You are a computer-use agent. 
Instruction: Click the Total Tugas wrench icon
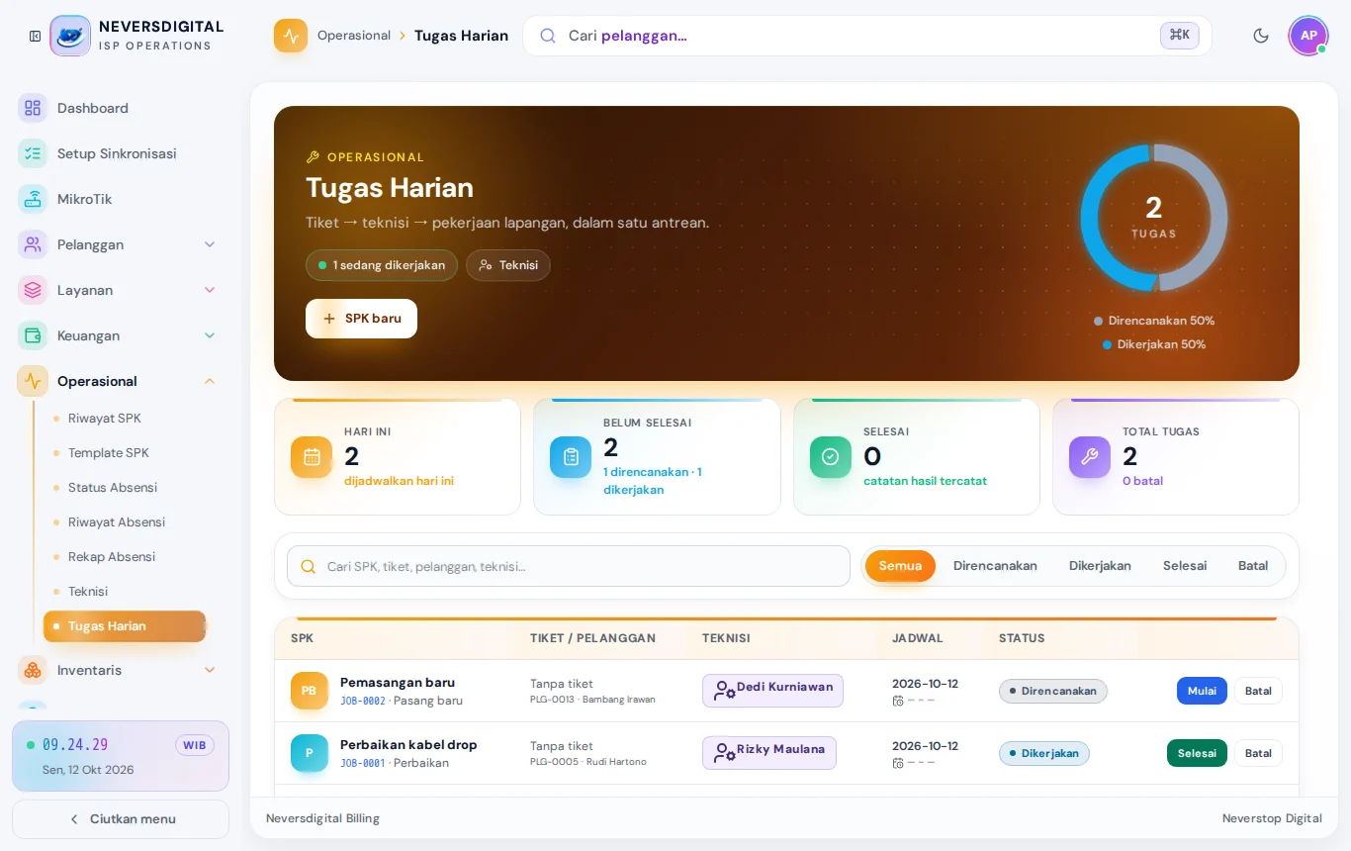point(1090,457)
